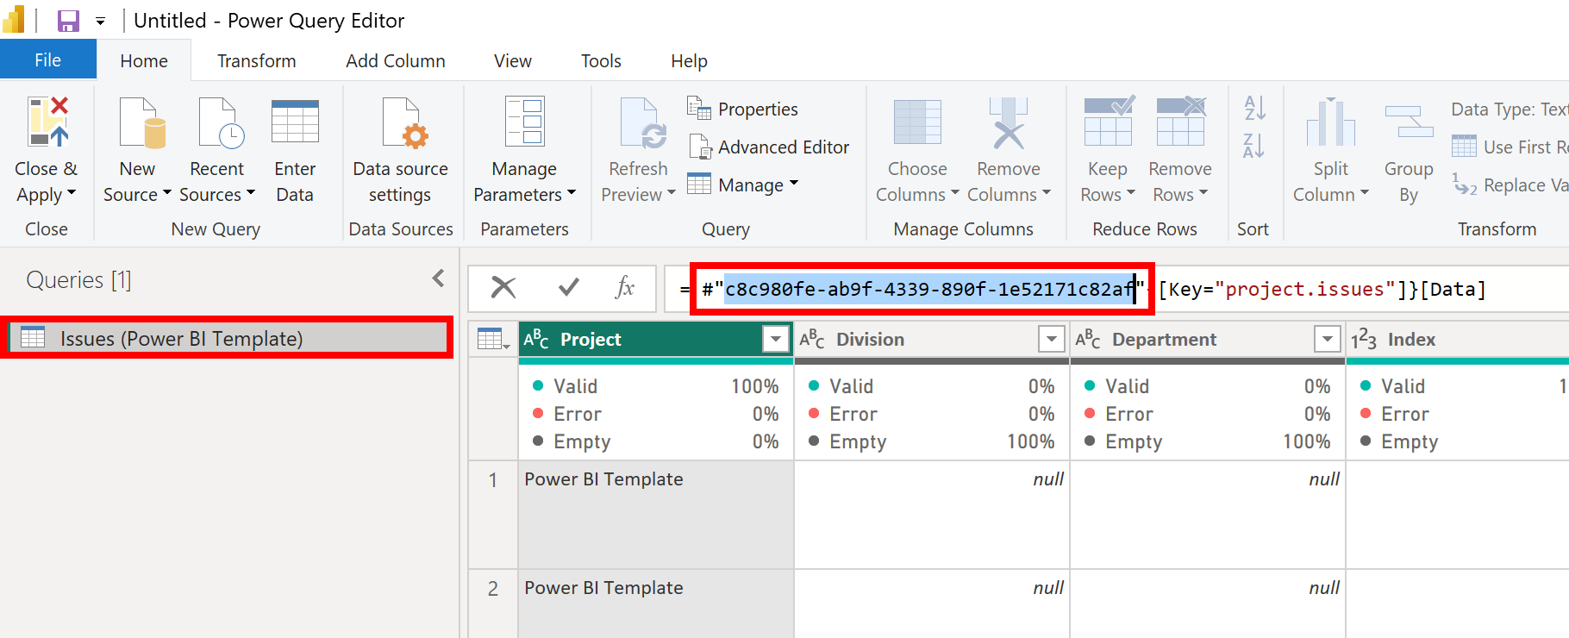This screenshot has height=638, width=1569.
Task: Select row number 2
Action: pyautogui.click(x=493, y=604)
